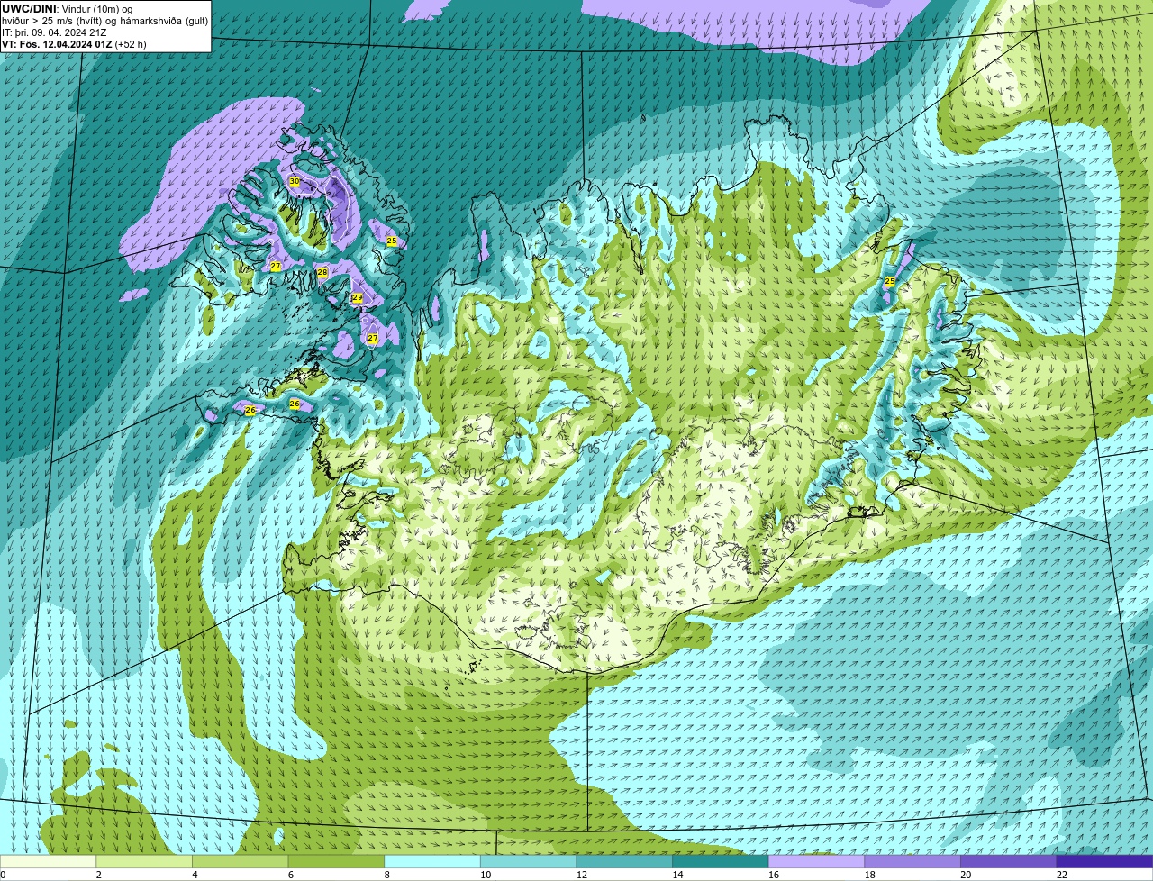Viewport: 1153px width, 881px height.
Task: Click the 4–6 m/s light green legend swatch
Action: click(241, 861)
